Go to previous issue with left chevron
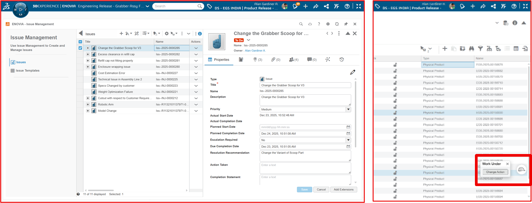Viewport: 532px width, 203px height. coord(328,34)
